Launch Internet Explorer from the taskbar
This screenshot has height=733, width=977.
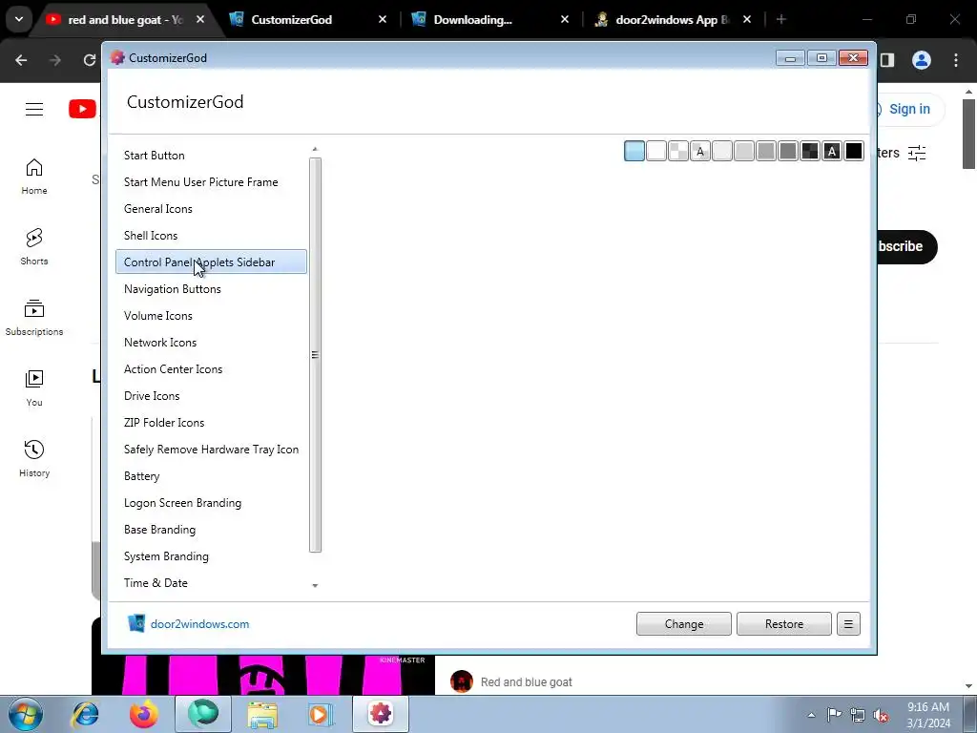pyautogui.click(x=85, y=714)
